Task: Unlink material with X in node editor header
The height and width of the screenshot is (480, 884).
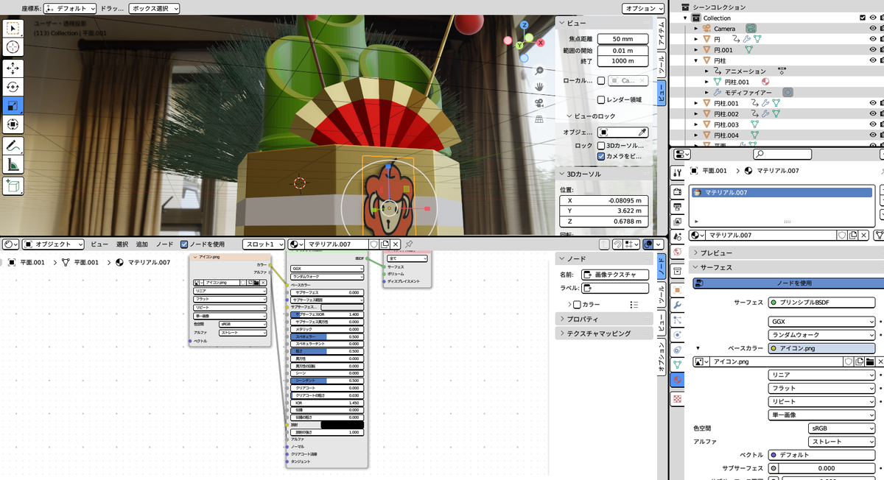Action: point(396,244)
